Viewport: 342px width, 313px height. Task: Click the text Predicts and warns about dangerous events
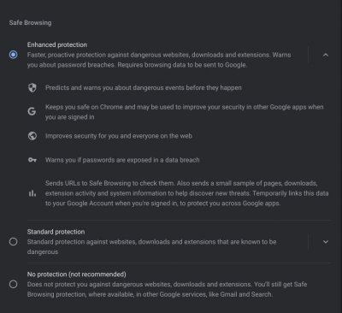tap(144, 88)
